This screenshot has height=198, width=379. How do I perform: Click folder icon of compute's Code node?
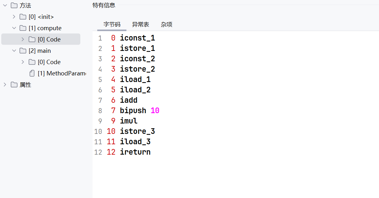tap(32, 39)
